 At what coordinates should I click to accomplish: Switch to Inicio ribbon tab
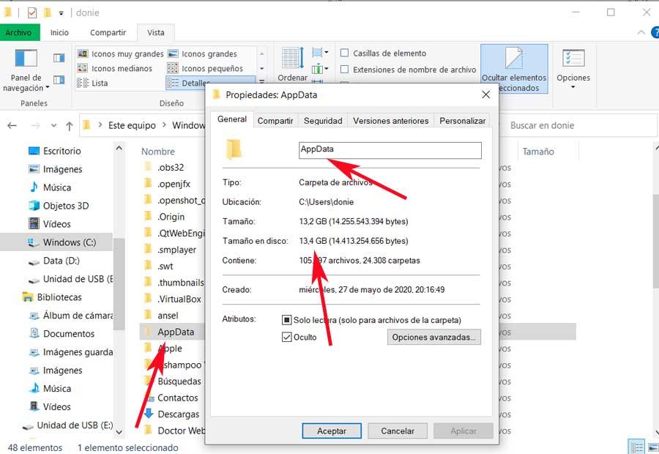click(x=59, y=32)
